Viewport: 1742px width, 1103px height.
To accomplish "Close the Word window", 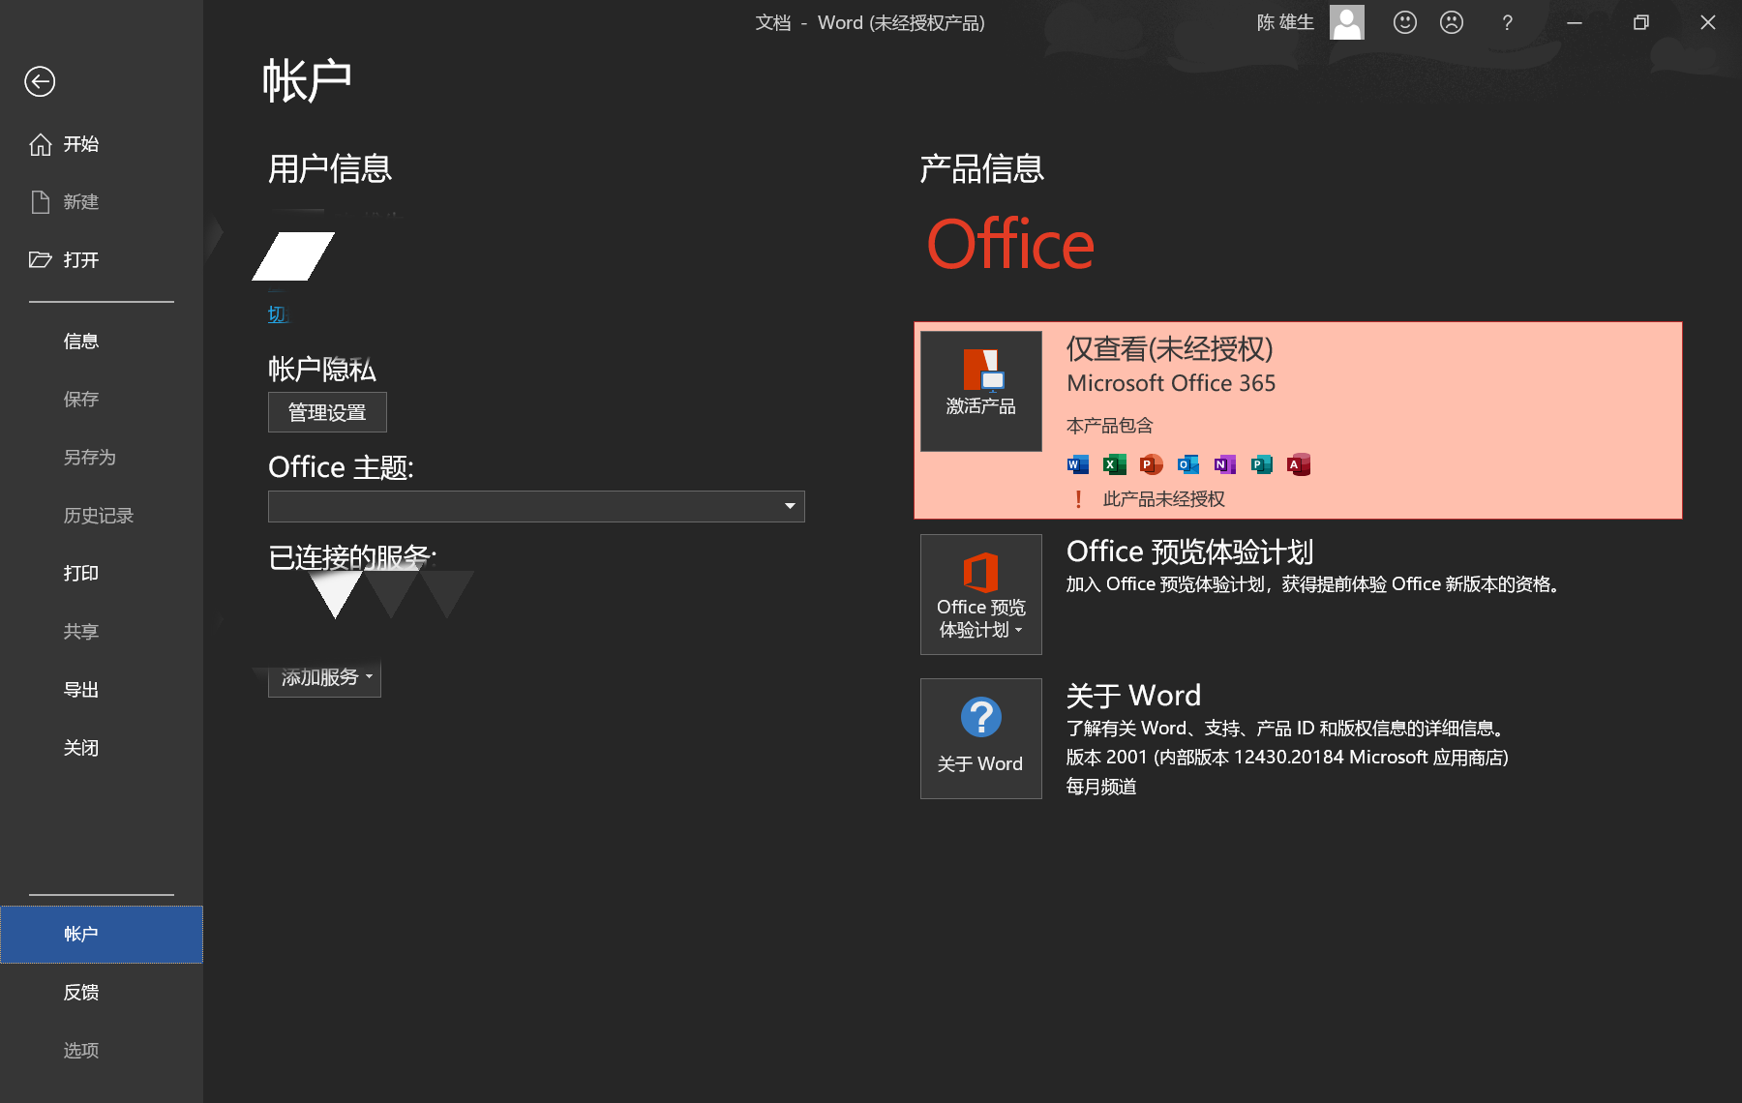I will point(1708,22).
